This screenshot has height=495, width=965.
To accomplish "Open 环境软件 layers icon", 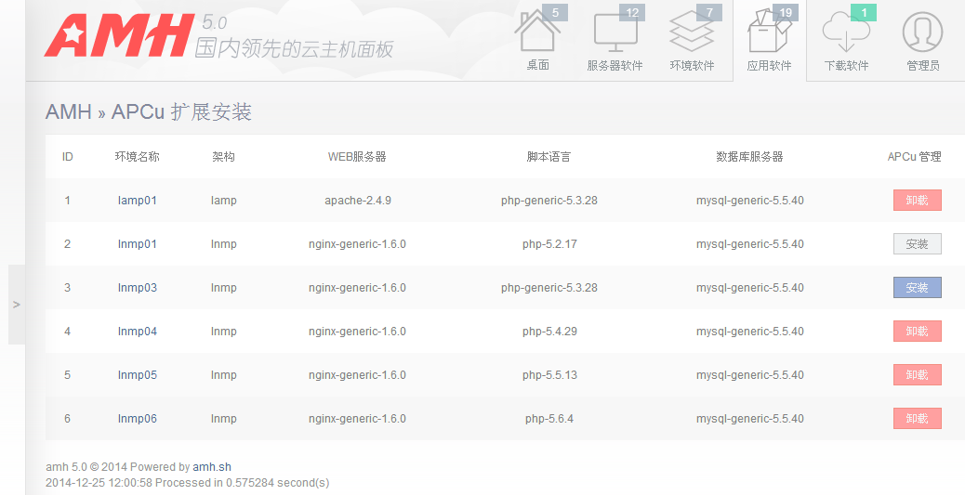I will (x=692, y=33).
